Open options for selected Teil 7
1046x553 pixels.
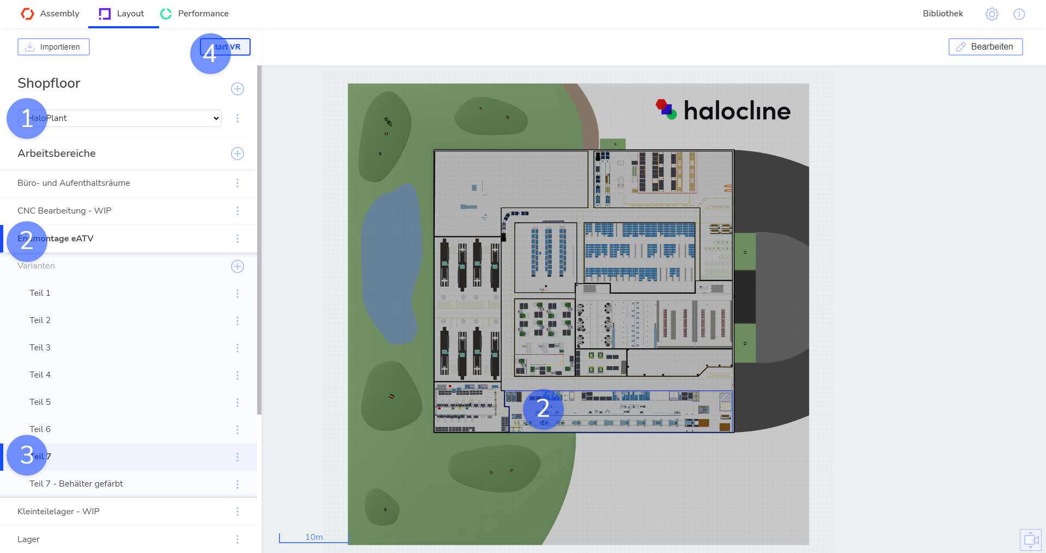(x=238, y=457)
